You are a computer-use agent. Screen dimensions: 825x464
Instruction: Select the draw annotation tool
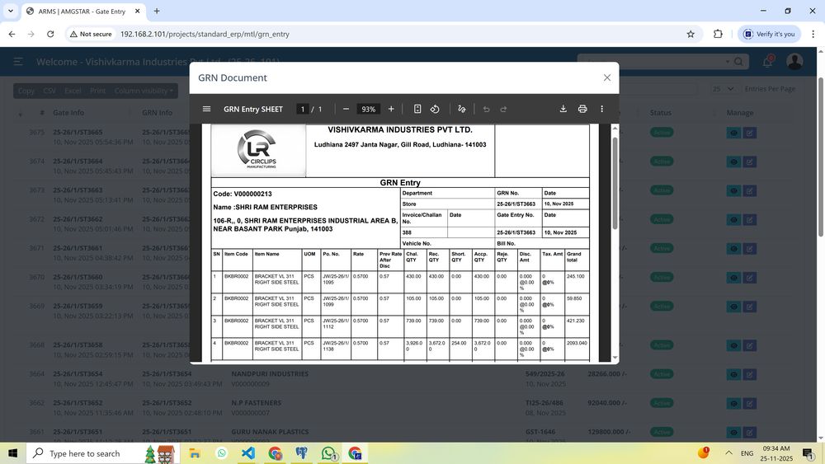462,109
